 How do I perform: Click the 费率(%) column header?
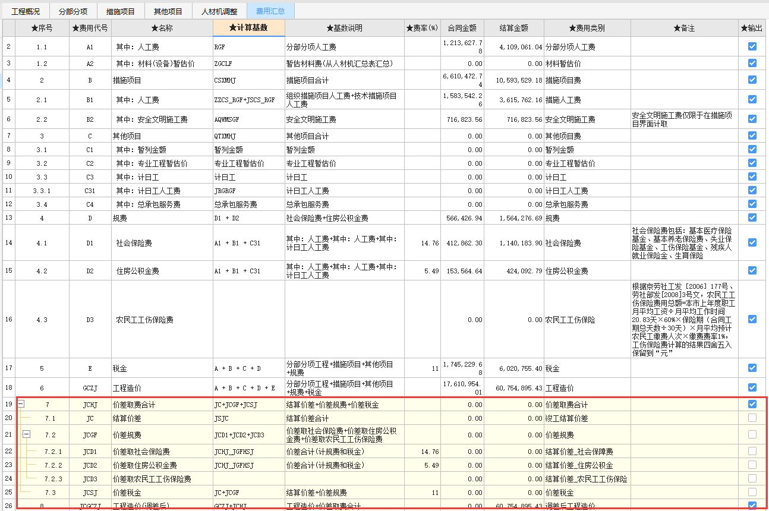coord(422,28)
